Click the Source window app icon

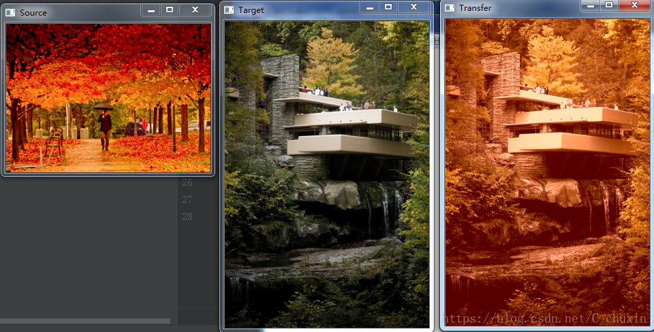(x=10, y=12)
